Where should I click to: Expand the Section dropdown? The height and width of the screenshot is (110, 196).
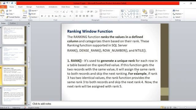pos(33,17)
